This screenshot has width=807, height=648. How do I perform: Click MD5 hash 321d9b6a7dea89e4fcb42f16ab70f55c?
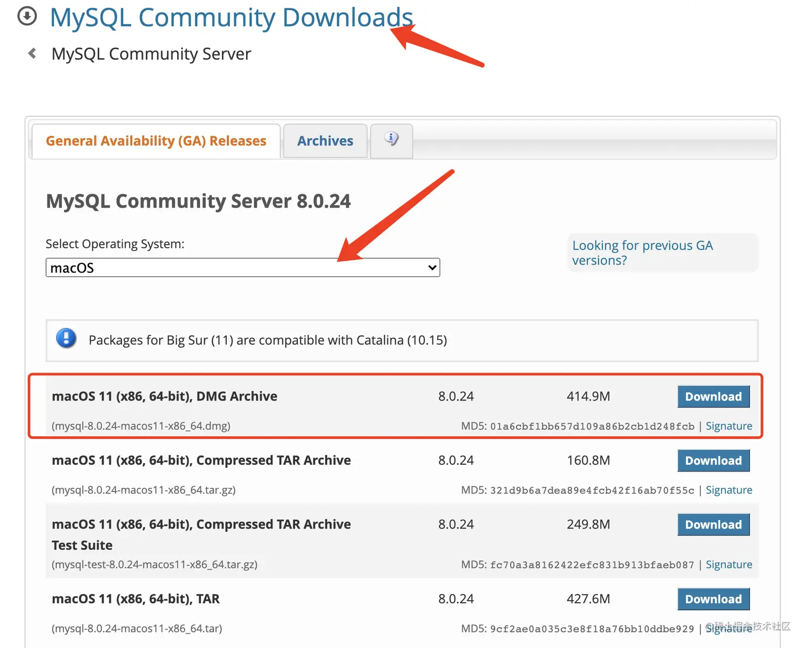592,491
